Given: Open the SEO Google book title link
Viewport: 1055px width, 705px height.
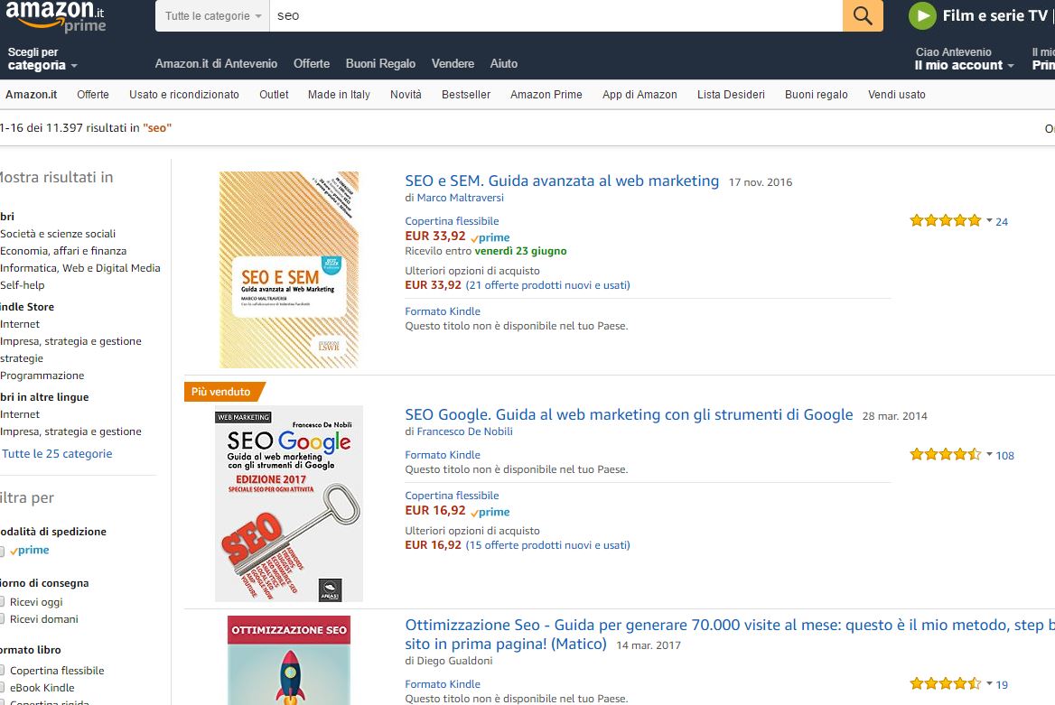Looking at the screenshot, I should pos(629,415).
